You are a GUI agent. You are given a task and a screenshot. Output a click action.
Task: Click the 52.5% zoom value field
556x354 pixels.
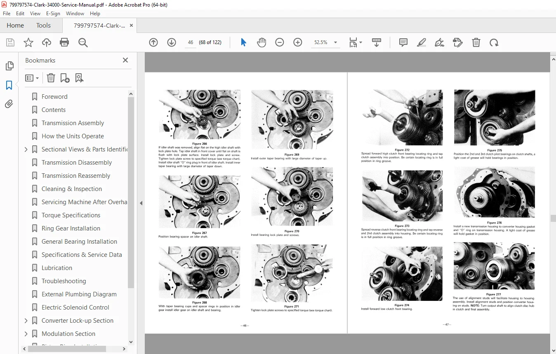tap(321, 42)
